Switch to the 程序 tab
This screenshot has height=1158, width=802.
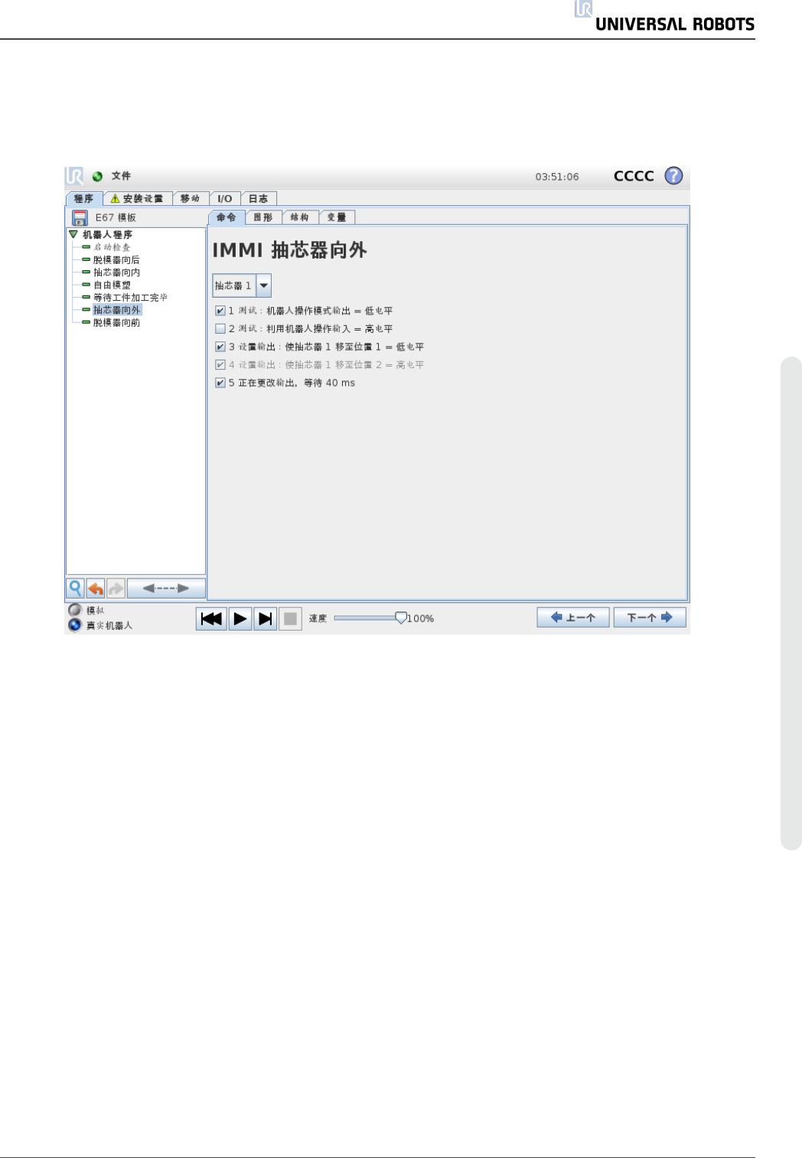pos(83,198)
